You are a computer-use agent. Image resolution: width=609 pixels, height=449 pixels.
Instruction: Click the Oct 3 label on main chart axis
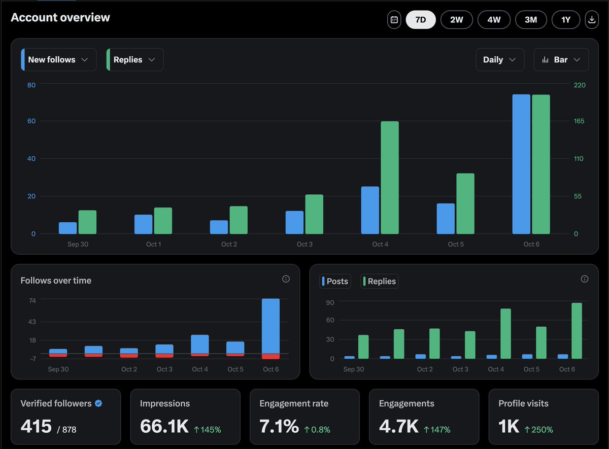coord(304,244)
